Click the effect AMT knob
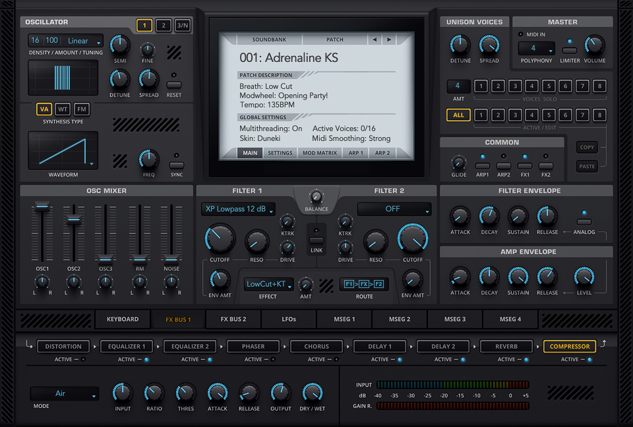Viewport: 633px width, 427px height. [305, 285]
